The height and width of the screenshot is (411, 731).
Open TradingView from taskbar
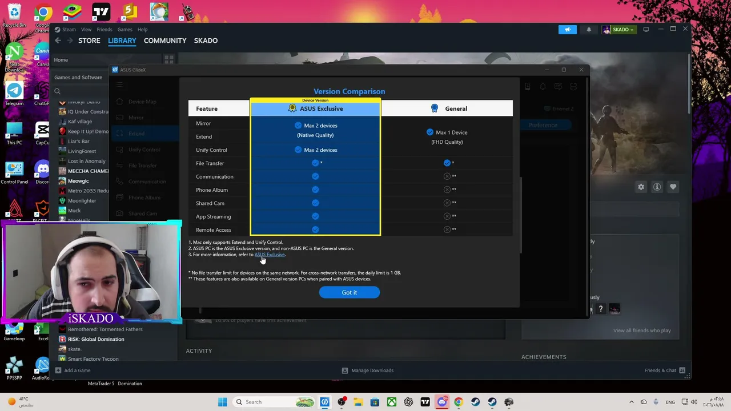point(425,402)
